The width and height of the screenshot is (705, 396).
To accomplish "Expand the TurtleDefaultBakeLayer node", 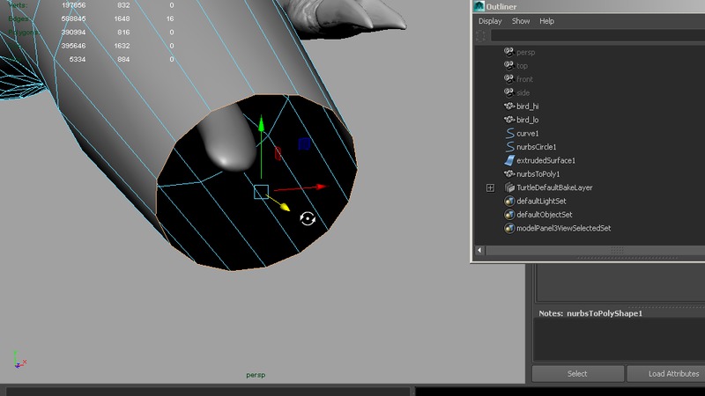I will [x=490, y=188].
